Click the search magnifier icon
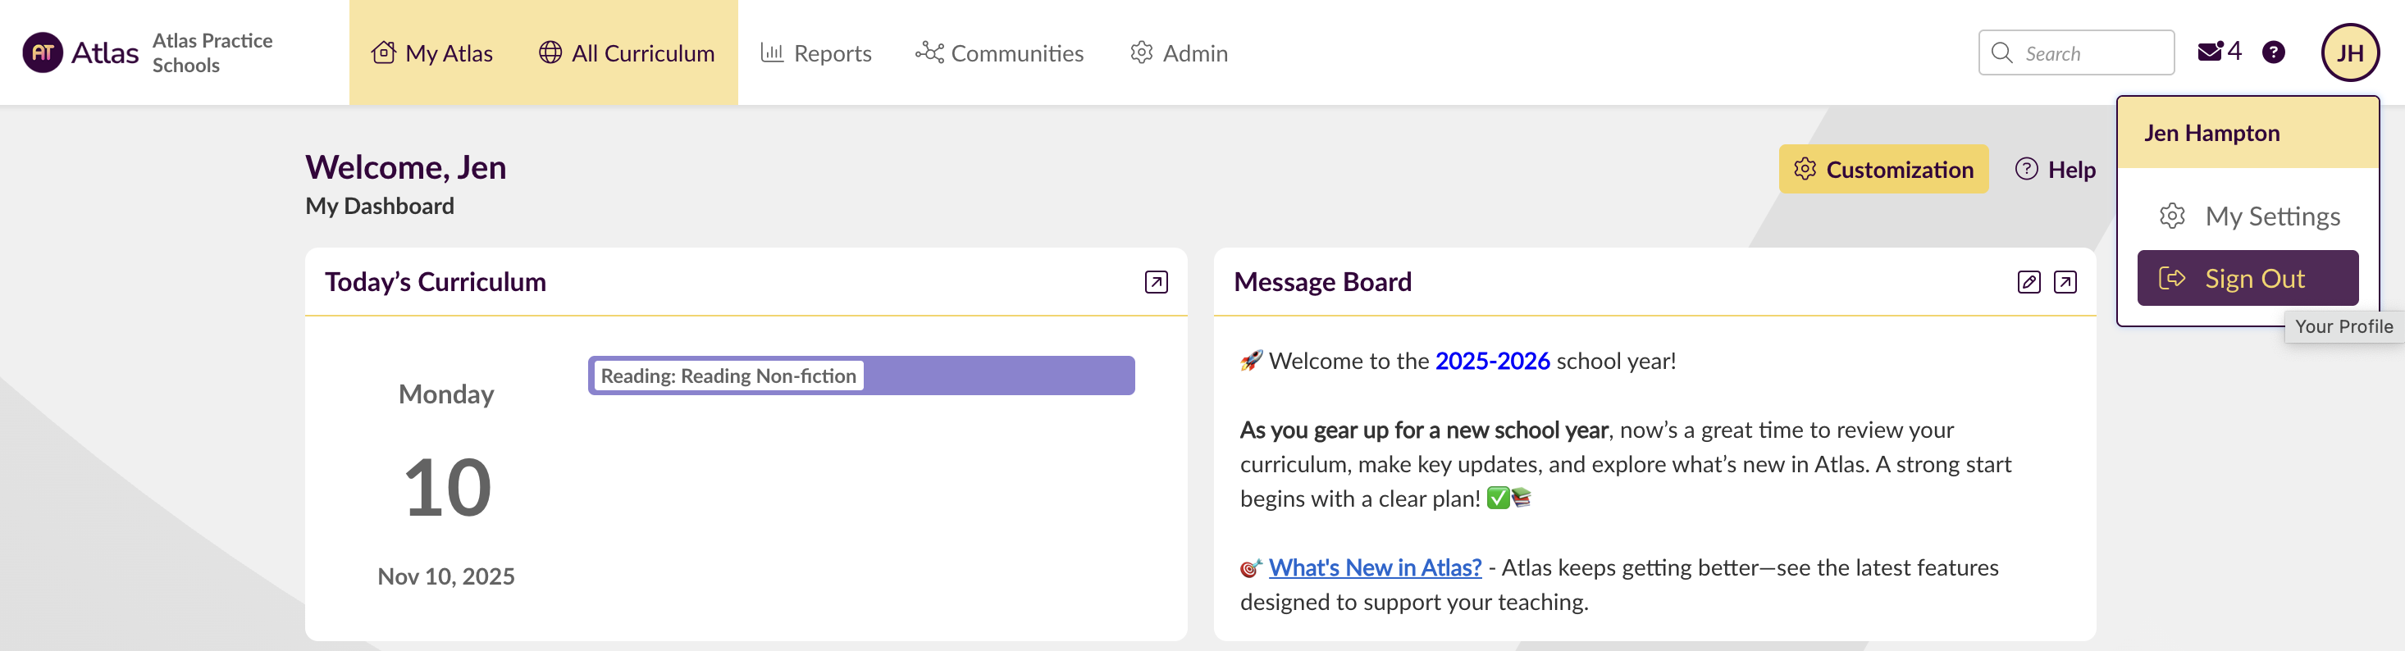Viewport: 2405px width, 651px height. 2001,53
